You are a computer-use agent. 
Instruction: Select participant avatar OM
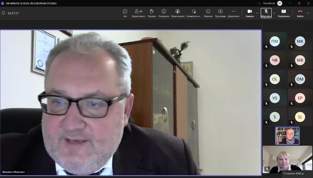pos(300,79)
